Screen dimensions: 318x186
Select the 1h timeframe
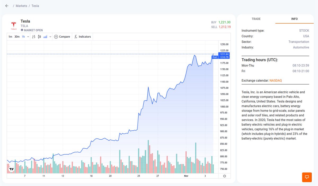coord(23,37)
